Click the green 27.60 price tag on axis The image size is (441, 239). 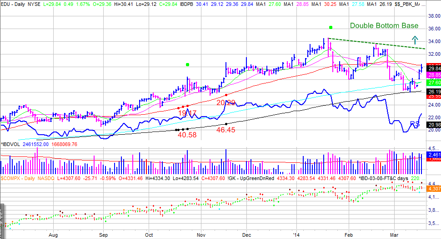(434, 83)
